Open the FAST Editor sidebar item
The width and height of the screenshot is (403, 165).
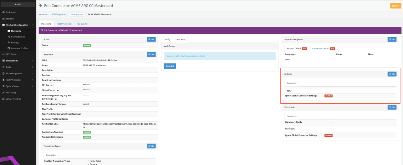coord(11,54)
